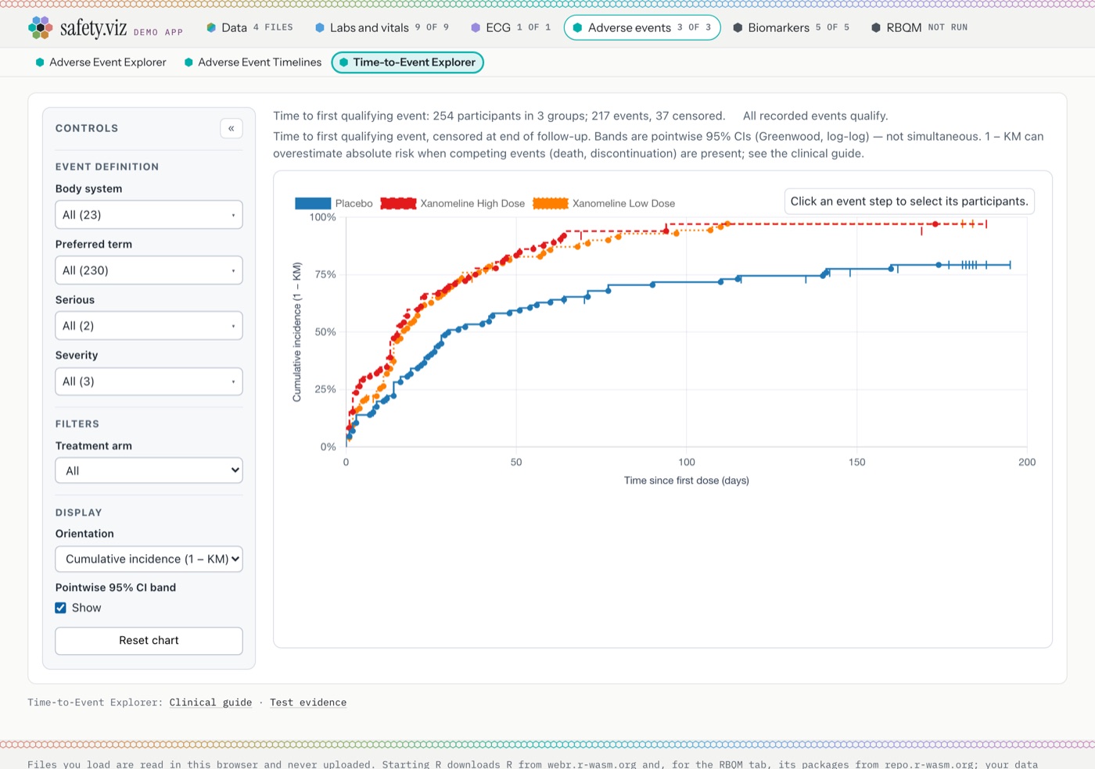Go to the Biomarkers tab
1095x769 pixels.
click(791, 27)
